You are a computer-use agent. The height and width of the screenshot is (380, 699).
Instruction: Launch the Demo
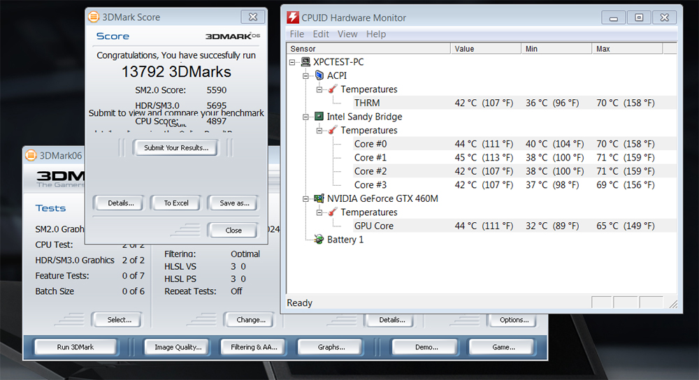coord(426,347)
